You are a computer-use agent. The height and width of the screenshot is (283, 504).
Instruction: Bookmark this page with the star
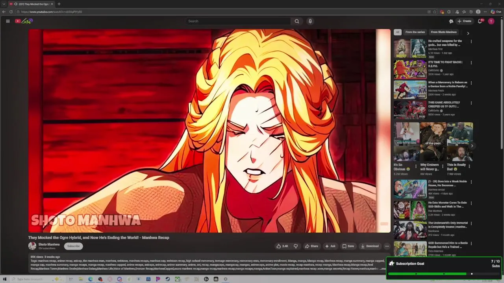click(x=435, y=12)
